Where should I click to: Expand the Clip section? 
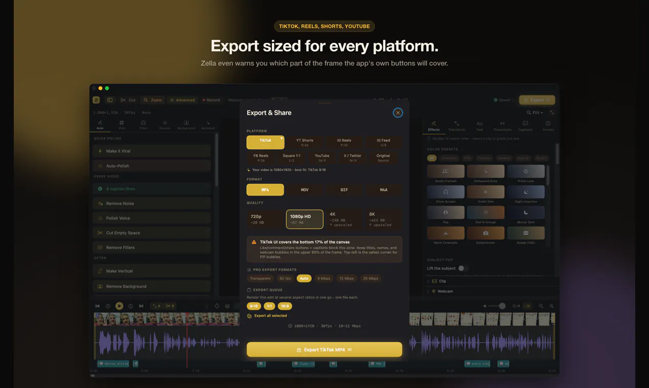point(491,281)
